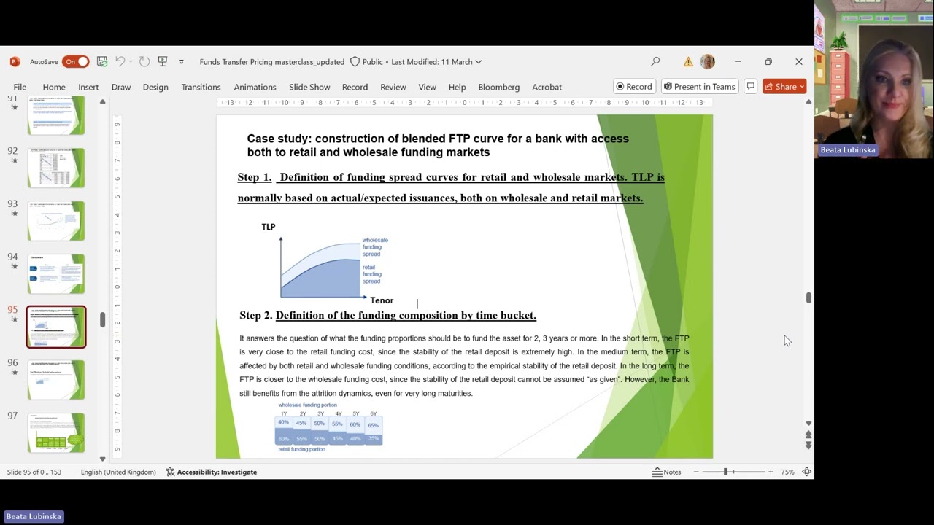Screen dimensions: 934x525
Task: Open Customize Quick Access Toolbar dropdown
Action: [x=181, y=62]
